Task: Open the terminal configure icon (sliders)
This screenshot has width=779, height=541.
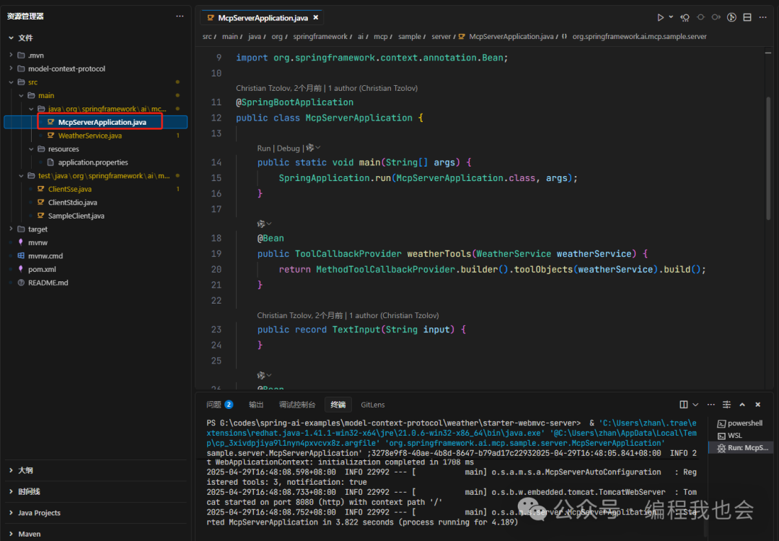Action: pos(727,404)
